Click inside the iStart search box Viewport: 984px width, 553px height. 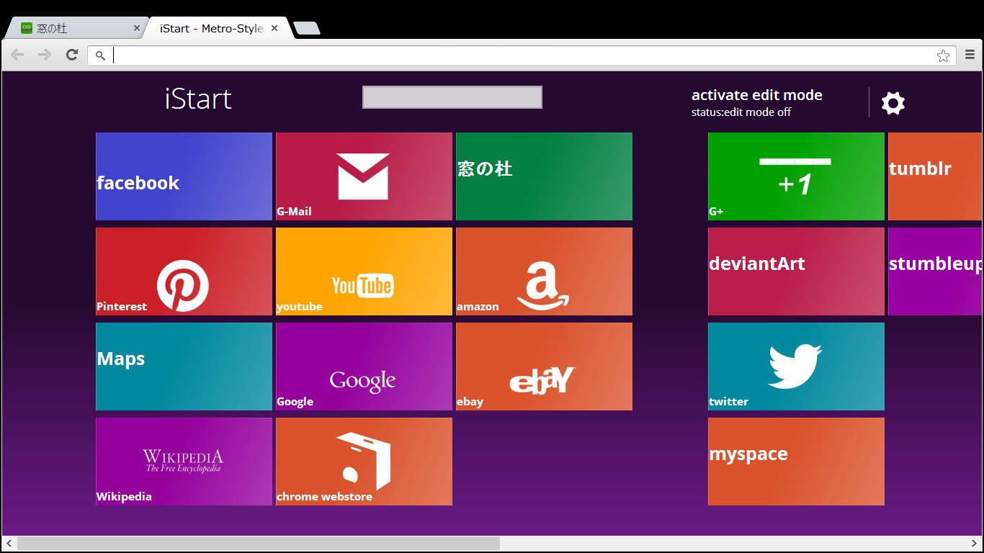pyautogui.click(x=452, y=96)
